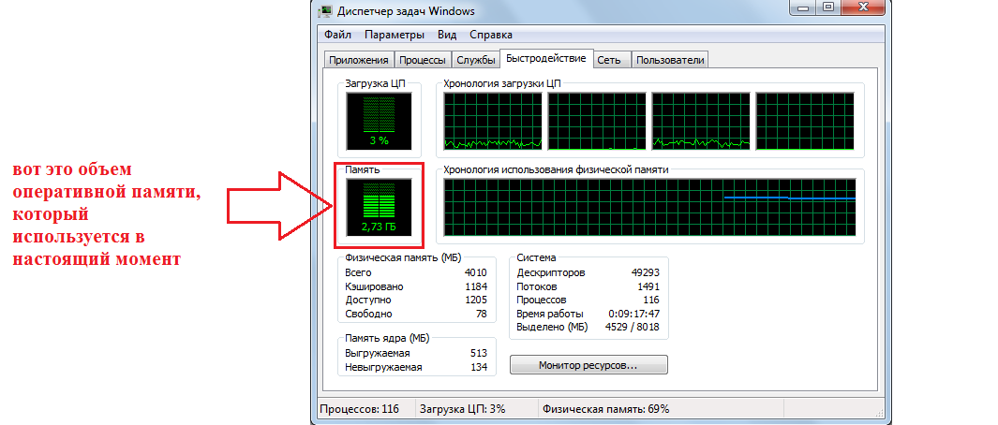The height and width of the screenshot is (425, 998).
Task: Click the status bar text Процессов: 116
Action: pos(360,409)
